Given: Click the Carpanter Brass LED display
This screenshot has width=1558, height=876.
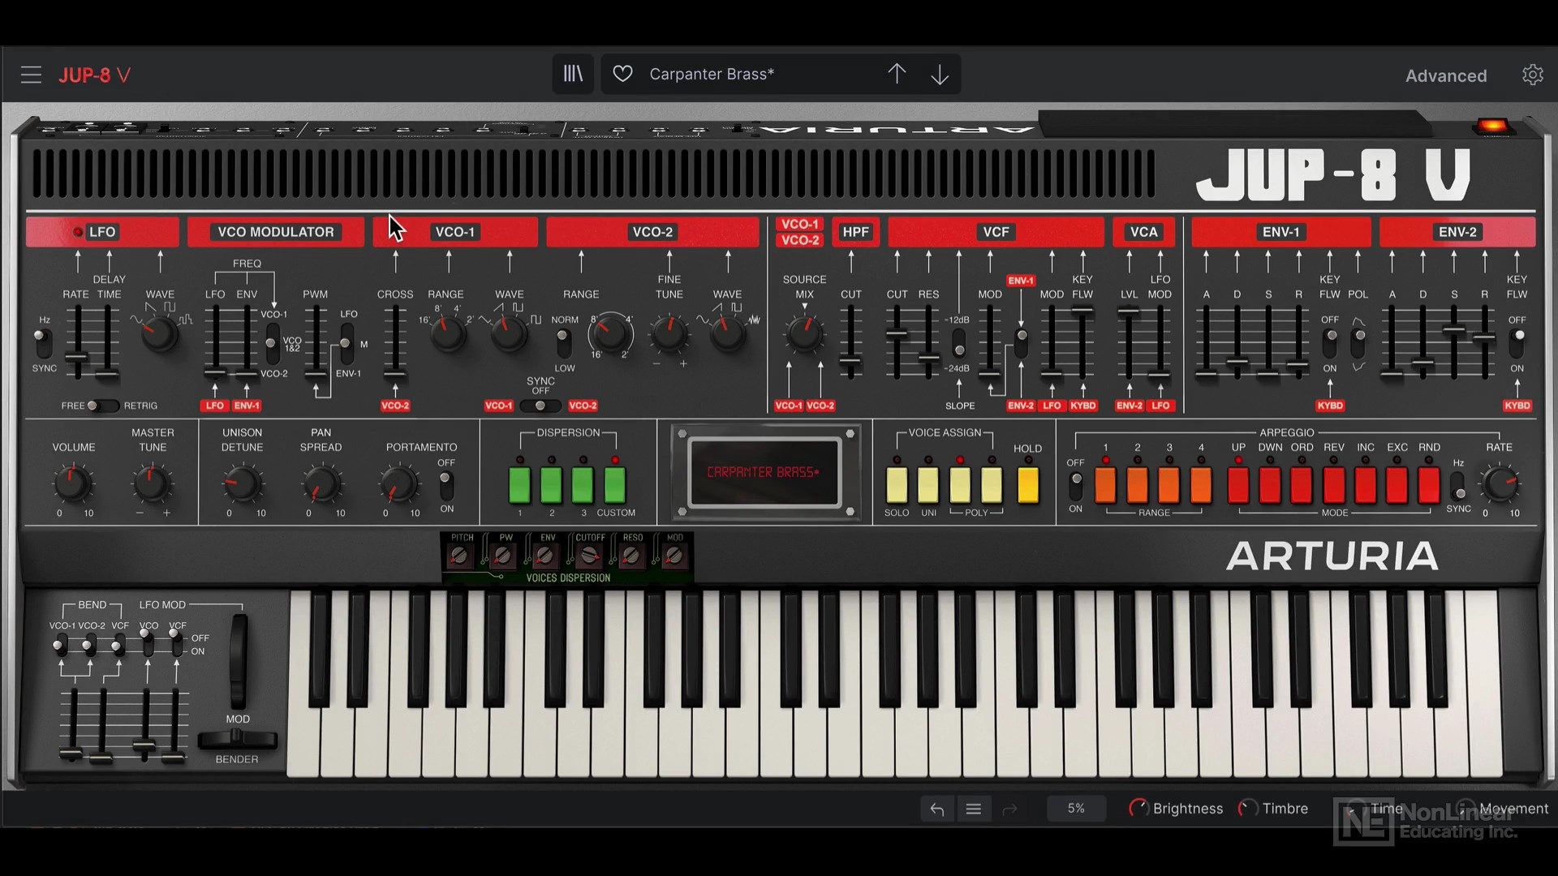Looking at the screenshot, I should [x=763, y=472].
